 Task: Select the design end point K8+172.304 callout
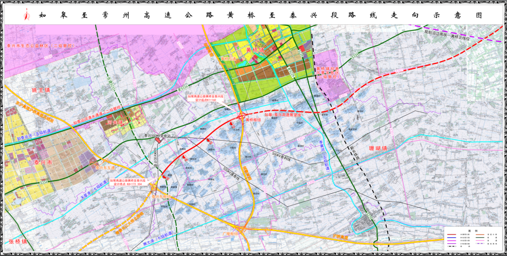point(128,182)
